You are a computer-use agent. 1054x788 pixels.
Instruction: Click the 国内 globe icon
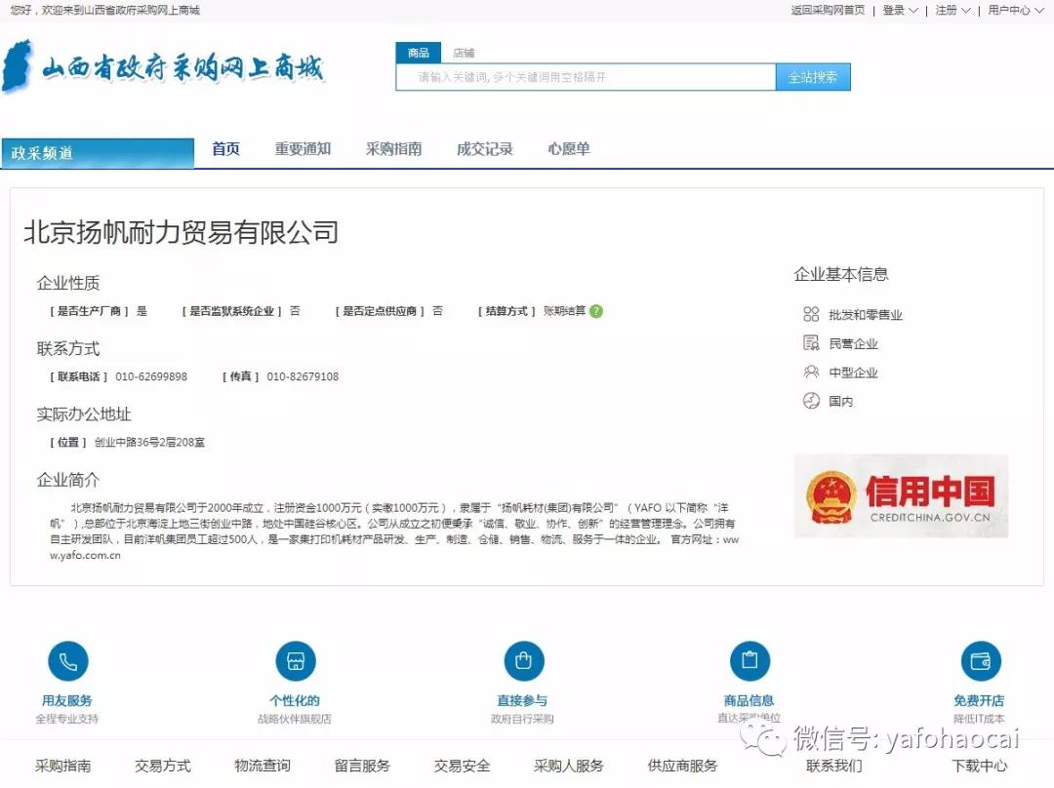[x=811, y=401]
